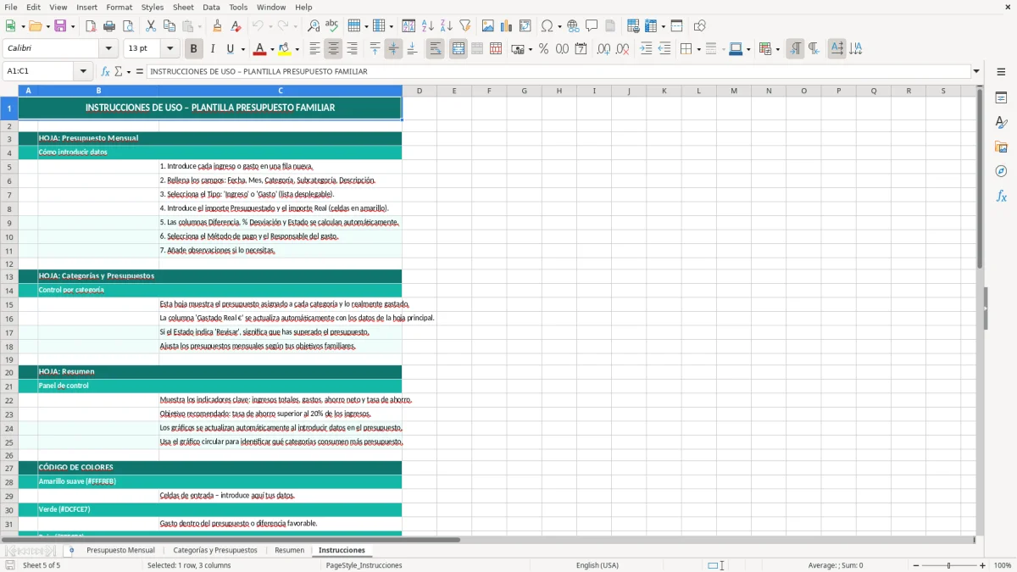This screenshot has width=1017, height=572.
Task: Open the font color dropdown arrow
Action: 273,49
